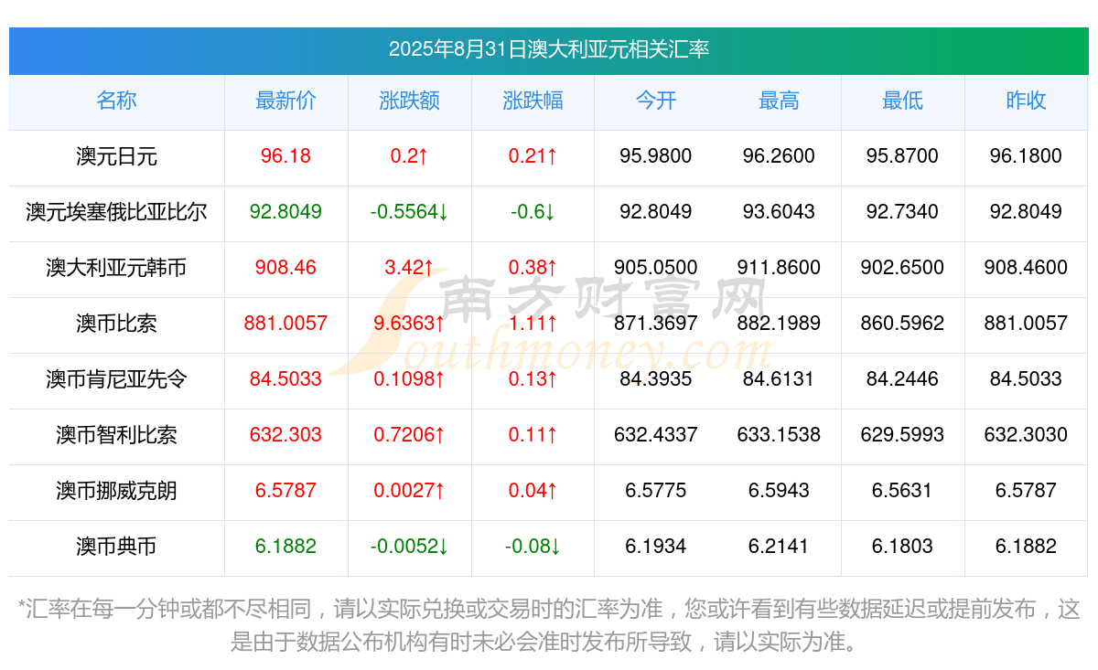The image size is (1098, 670).
Task: Click the 最低 column header
Action: point(902,101)
